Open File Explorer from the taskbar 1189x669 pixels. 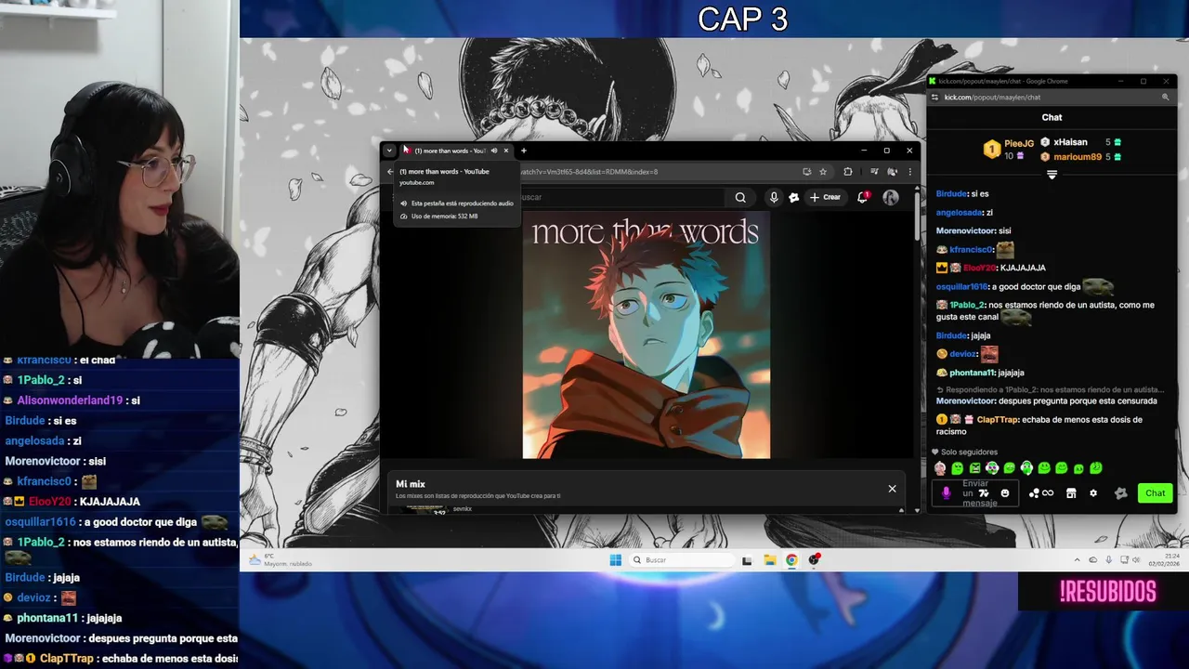pyautogui.click(x=770, y=560)
